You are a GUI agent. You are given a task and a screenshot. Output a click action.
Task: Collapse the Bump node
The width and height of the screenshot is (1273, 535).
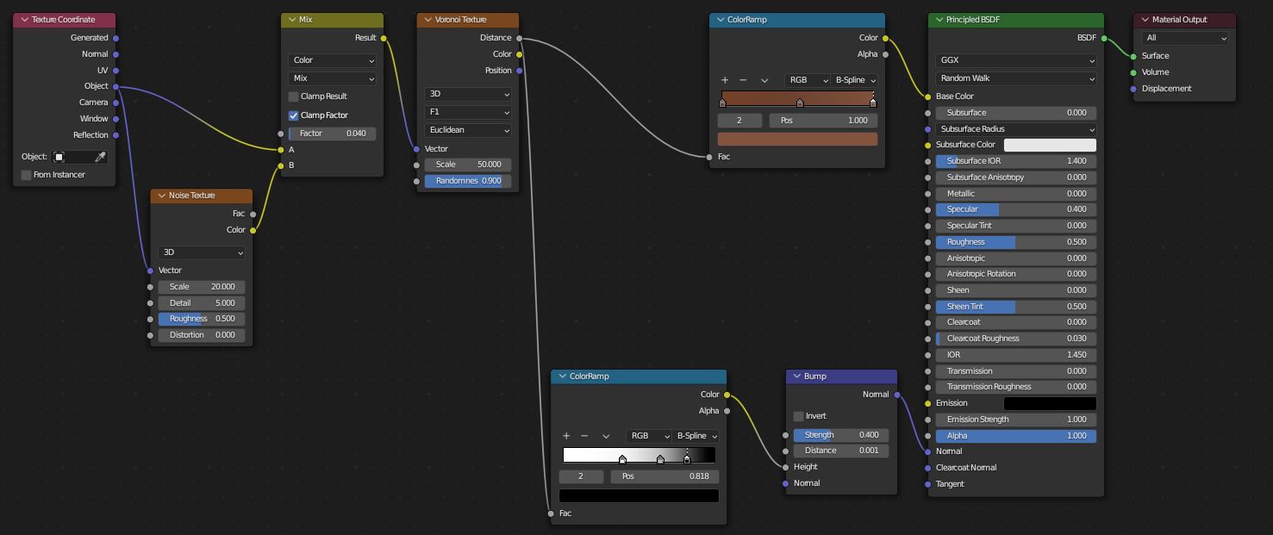(x=796, y=376)
